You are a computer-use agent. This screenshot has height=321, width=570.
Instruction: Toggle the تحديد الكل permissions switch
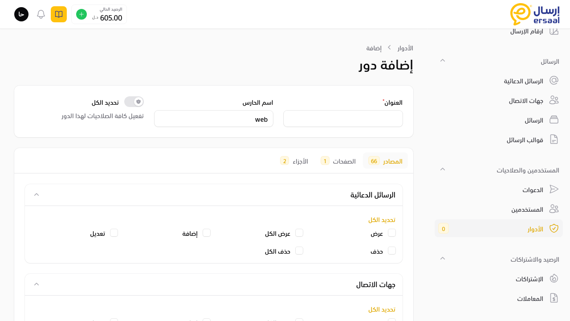(x=134, y=102)
